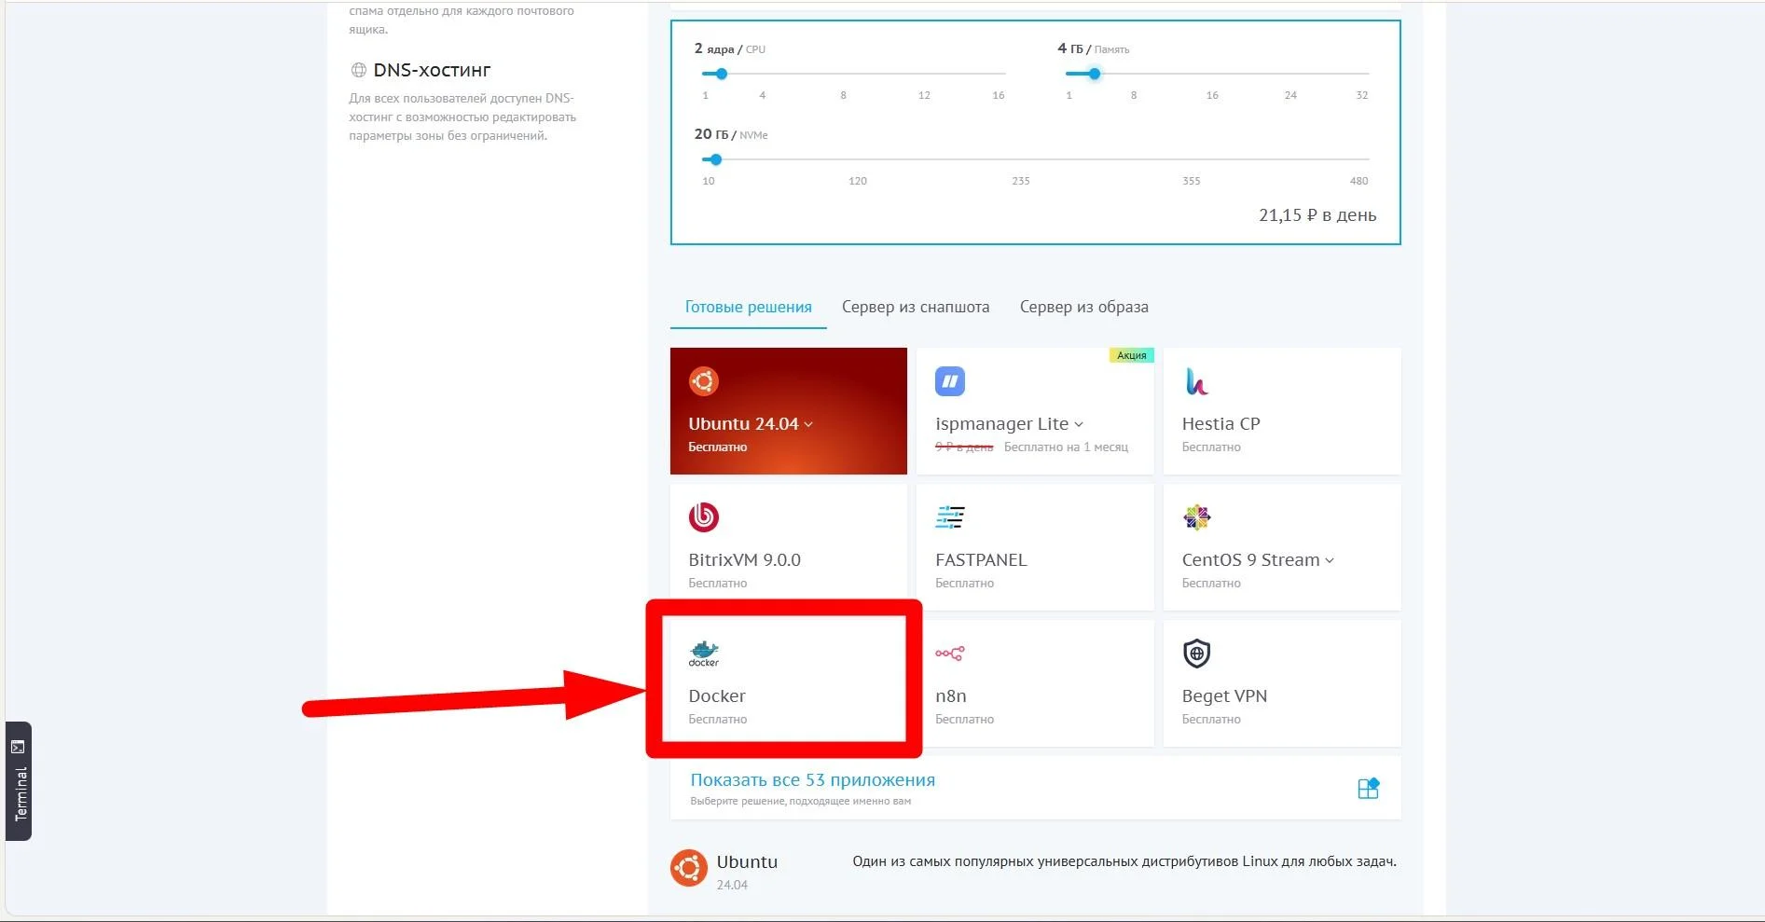The image size is (1765, 922).
Task: Click the n8n workflow icon
Action: [949, 654]
